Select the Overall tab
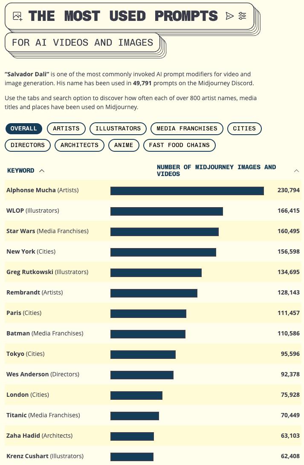The image size is (304, 465). (23, 129)
